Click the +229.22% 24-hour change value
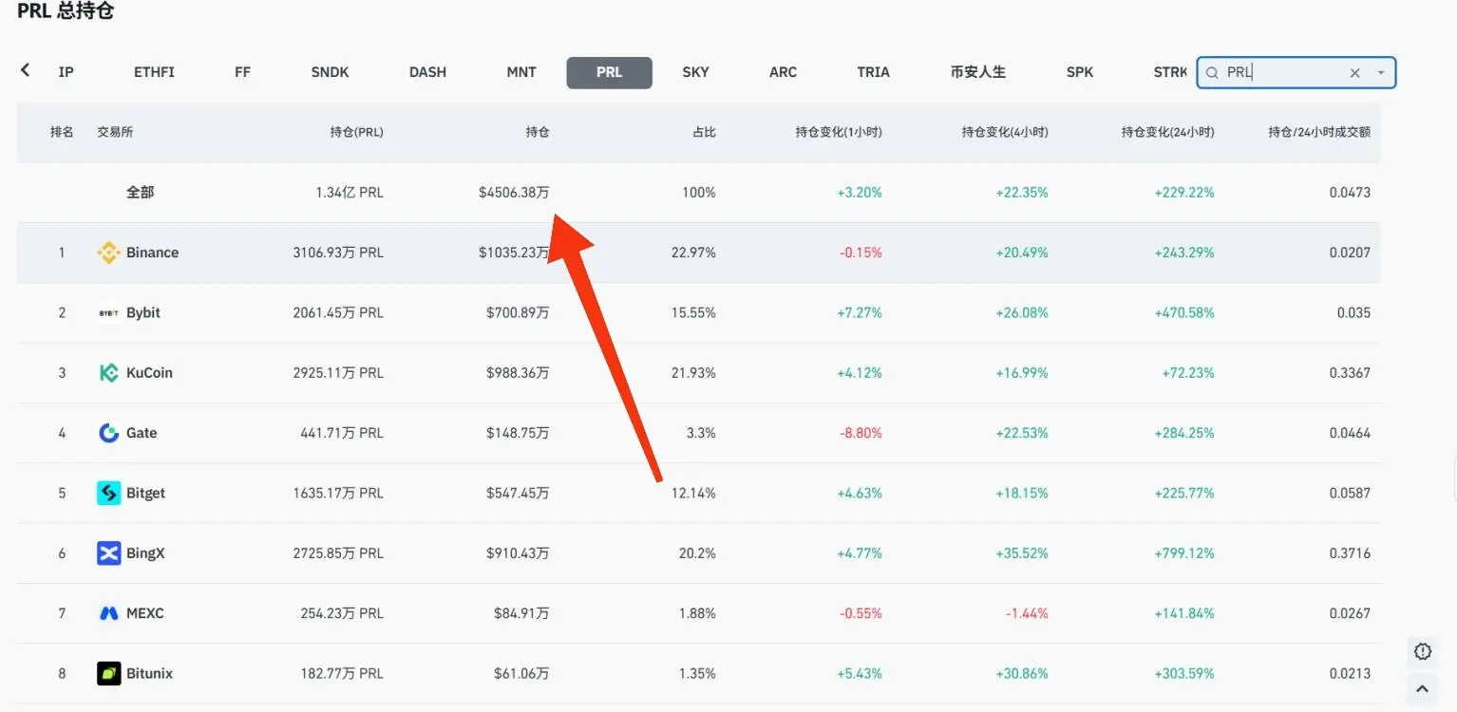 click(1184, 193)
